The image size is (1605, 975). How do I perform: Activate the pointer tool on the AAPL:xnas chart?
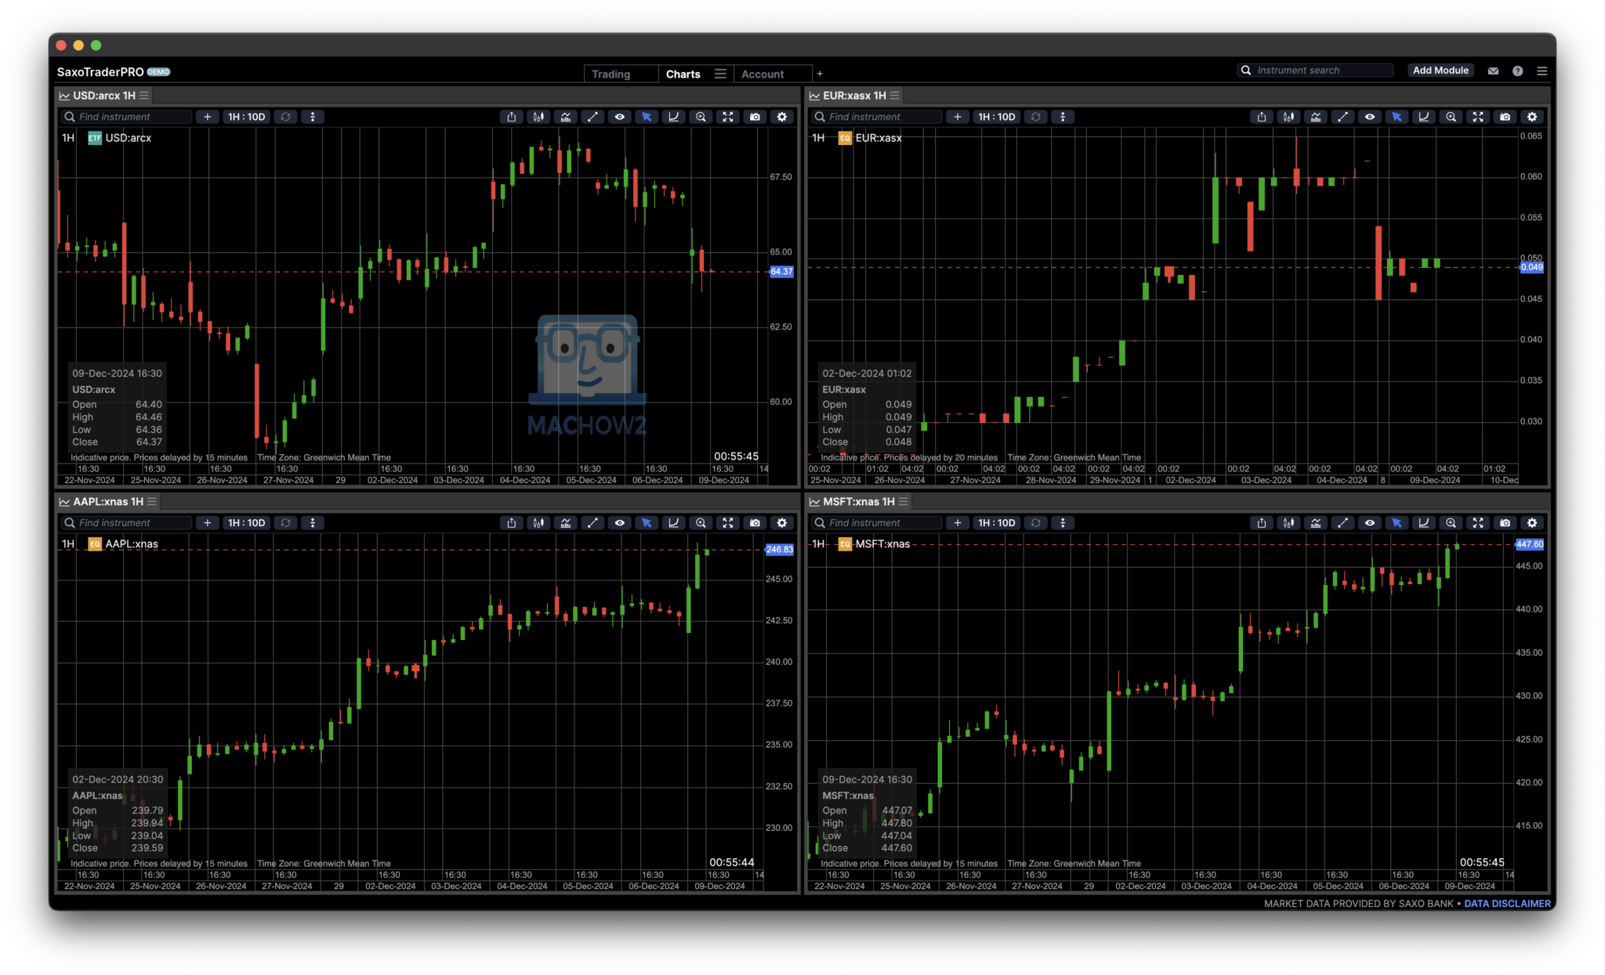tap(647, 522)
